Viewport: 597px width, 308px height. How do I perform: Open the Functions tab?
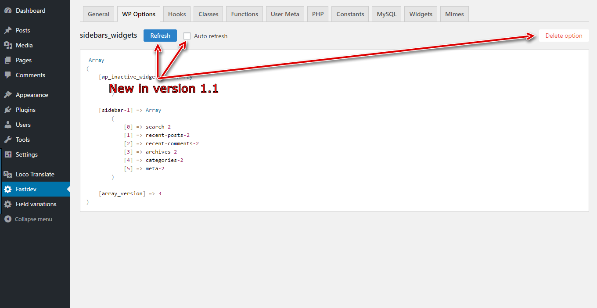click(x=245, y=14)
